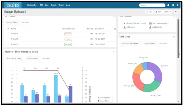Toggle Planned Effort legend entry

pyautogui.click(x=104, y=98)
